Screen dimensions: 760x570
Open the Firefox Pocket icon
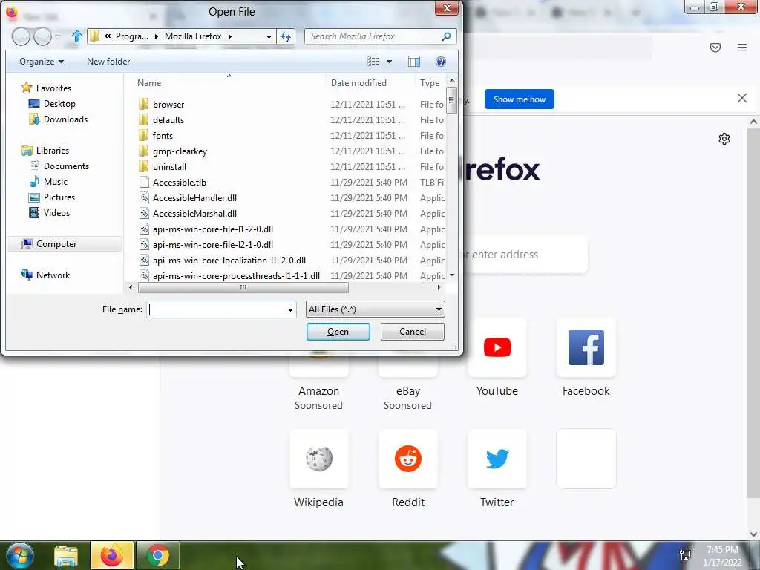tap(715, 47)
